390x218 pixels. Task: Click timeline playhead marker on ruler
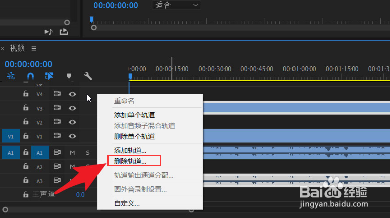[130, 76]
